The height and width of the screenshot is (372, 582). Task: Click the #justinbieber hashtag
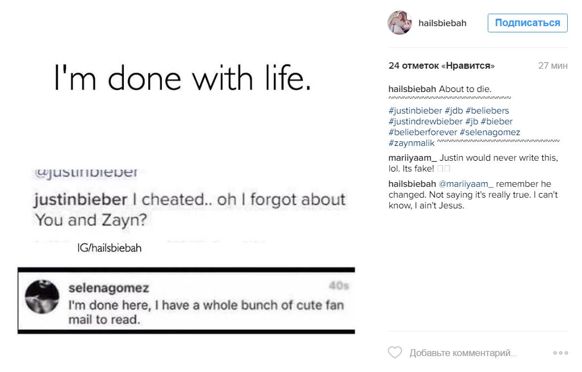tap(415, 111)
